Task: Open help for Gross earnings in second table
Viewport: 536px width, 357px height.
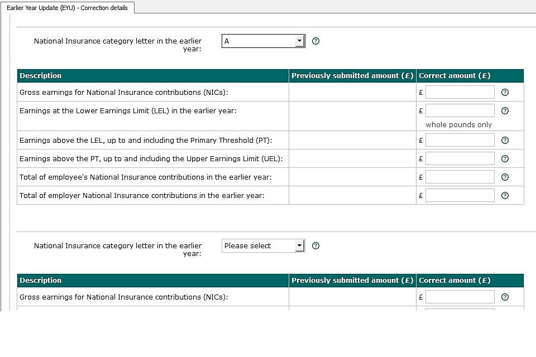Action: (505, 297)
